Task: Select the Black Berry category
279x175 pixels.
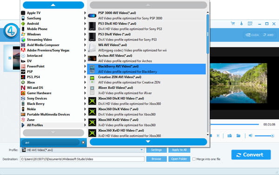Action: coord(53,104)
